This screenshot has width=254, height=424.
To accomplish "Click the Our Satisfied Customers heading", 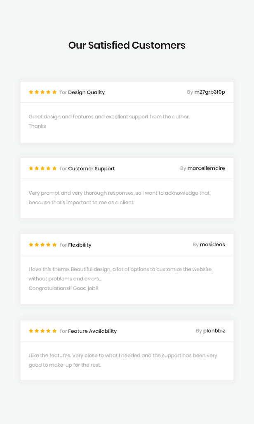I will pyautogui.click(x=127, y=45).
